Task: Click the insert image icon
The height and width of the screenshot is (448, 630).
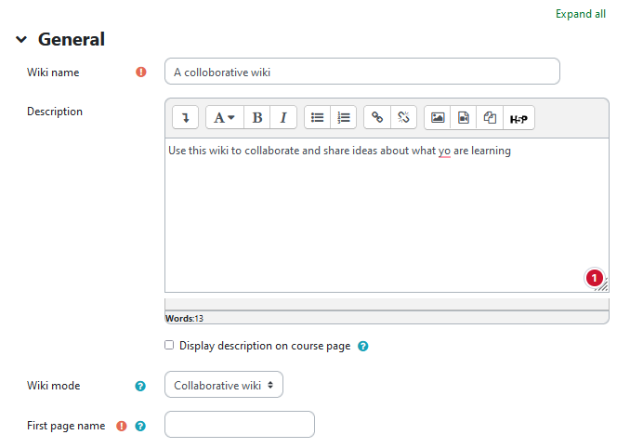Action: click(438, 117)
